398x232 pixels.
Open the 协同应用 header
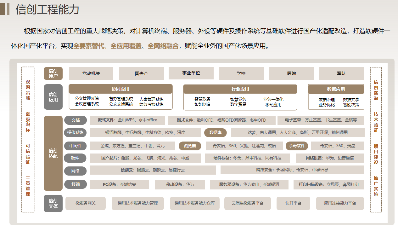coord(121,89)
